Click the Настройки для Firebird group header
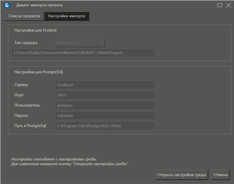 [35, 30]
